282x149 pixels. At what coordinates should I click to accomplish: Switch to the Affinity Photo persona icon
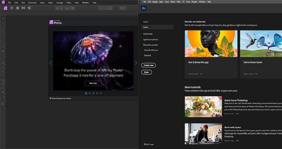pyautogui.click(x=5, y=8)
